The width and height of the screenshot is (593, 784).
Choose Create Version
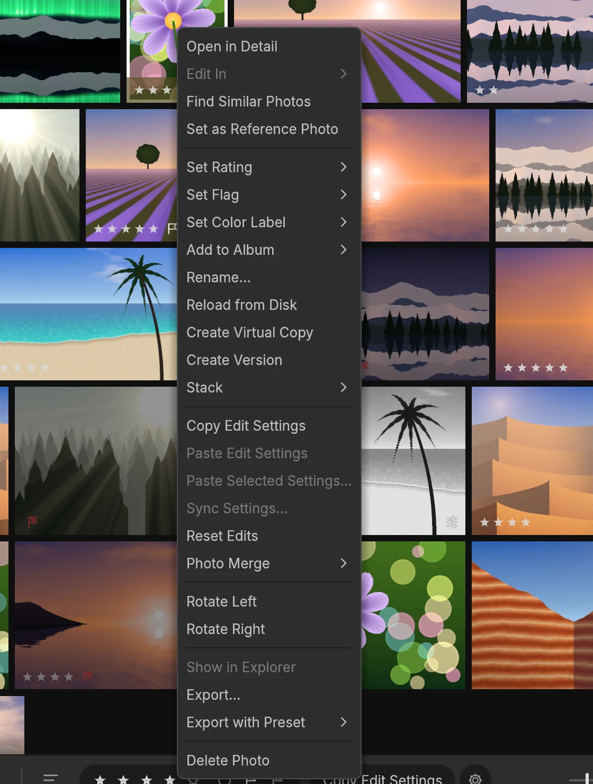pos(269,360)
